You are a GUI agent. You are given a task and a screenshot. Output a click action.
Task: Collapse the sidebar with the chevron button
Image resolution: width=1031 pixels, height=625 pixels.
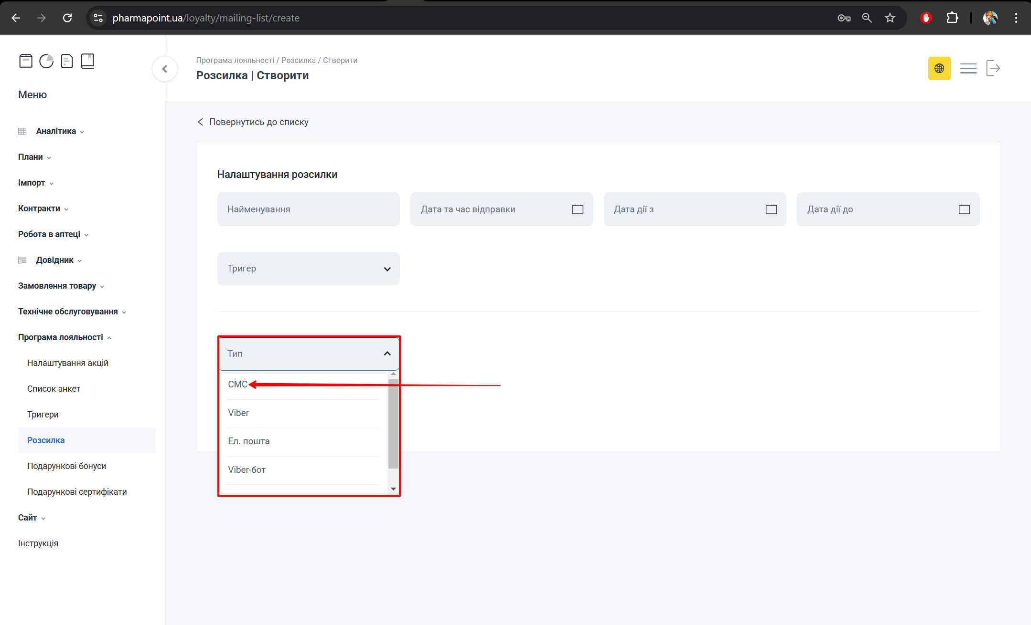[x=165, y=69]
